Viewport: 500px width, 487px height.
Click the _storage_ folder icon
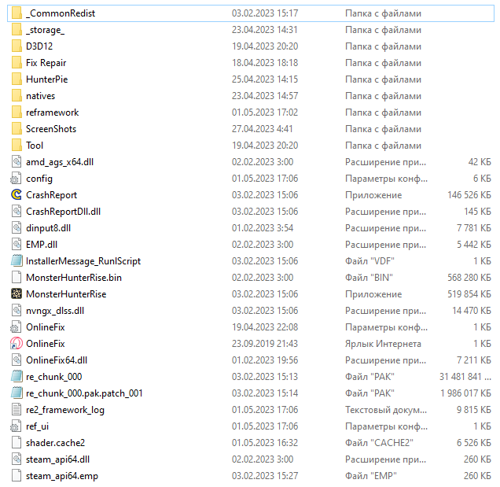[x=17, y=30]
